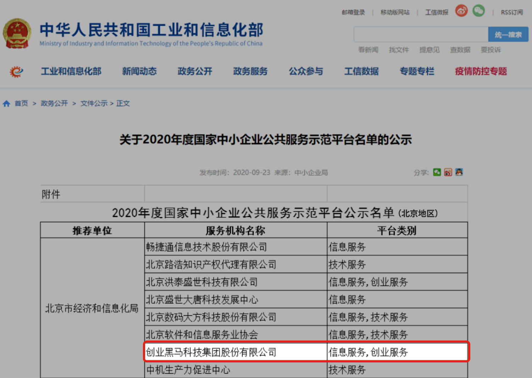Open the 专题专栏 menu
Viewport: 532px width, 378px height.
pyautogui.click(x=417, y=71)
